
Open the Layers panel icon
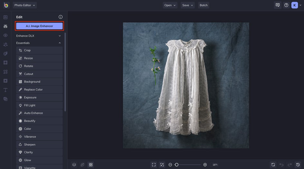click(x=74, y=165)
